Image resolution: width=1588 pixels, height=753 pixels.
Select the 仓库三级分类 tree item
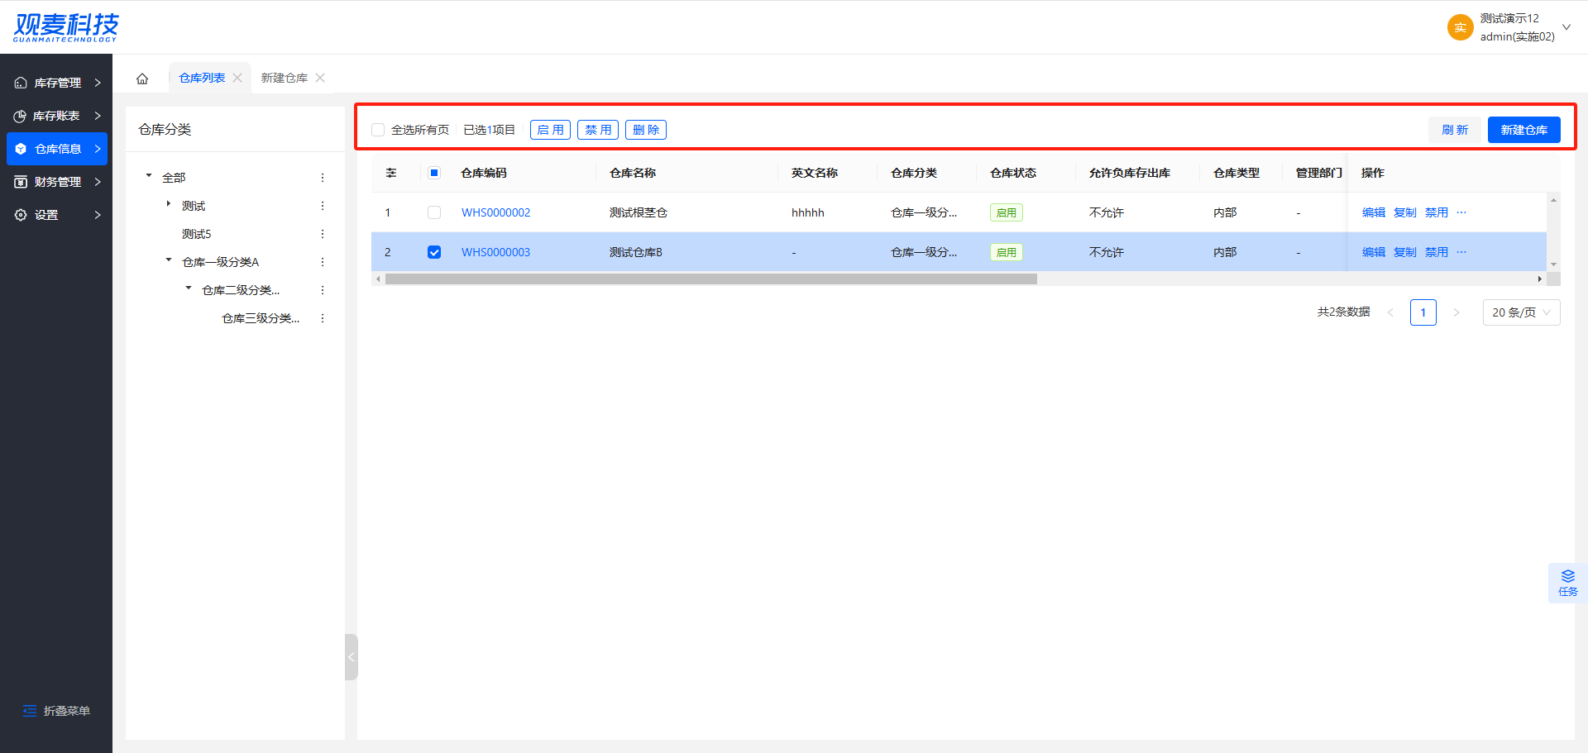tap(261, 318)
